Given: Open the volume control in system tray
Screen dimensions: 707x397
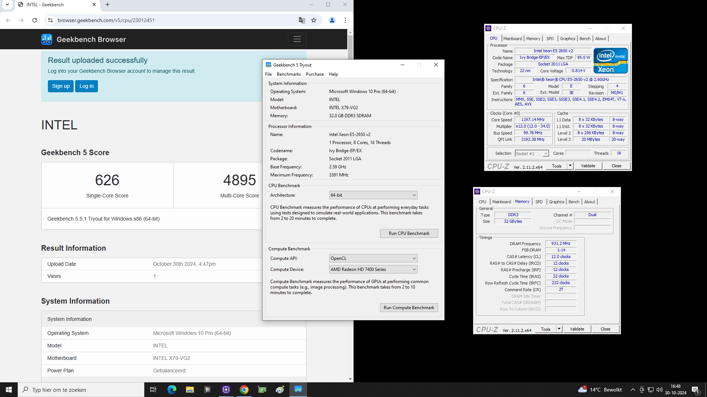Looking at the screenshot, I should (x=659, y=390).
